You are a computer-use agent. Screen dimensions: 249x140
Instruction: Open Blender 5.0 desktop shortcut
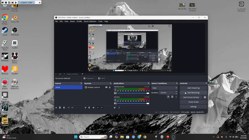tap(15, 19)
